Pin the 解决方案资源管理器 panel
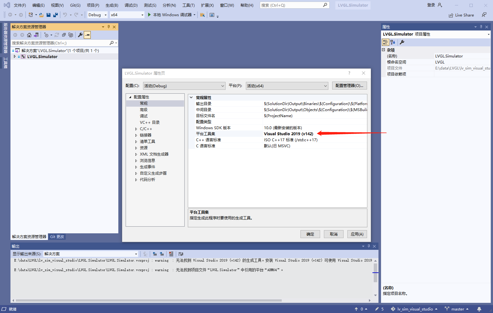493x313 pixels. click(x=108, y=27)
